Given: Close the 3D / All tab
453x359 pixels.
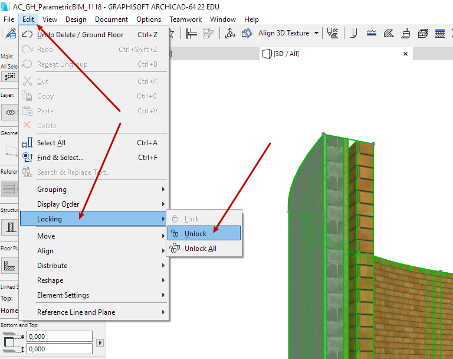Looking at the screenshot, I should 405,54.
